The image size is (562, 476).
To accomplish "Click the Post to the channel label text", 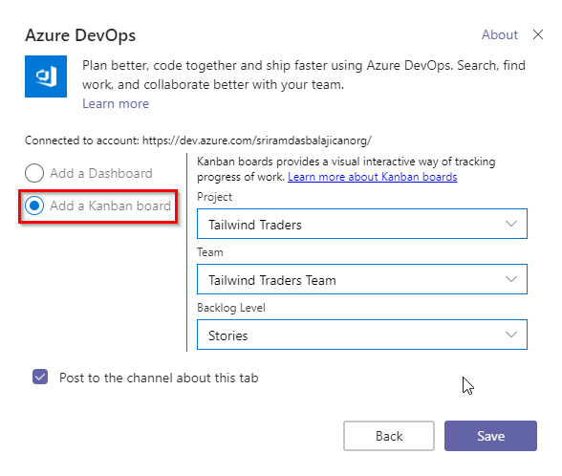I will [x=159, y=378].
